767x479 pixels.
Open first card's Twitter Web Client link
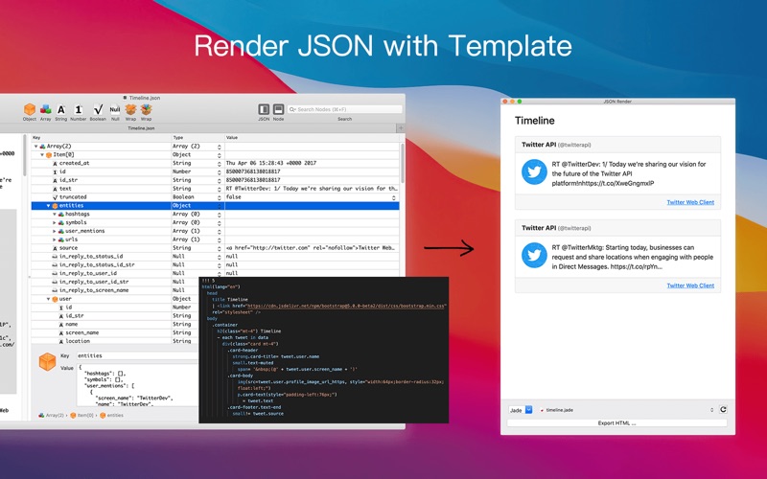pos(690,202)
